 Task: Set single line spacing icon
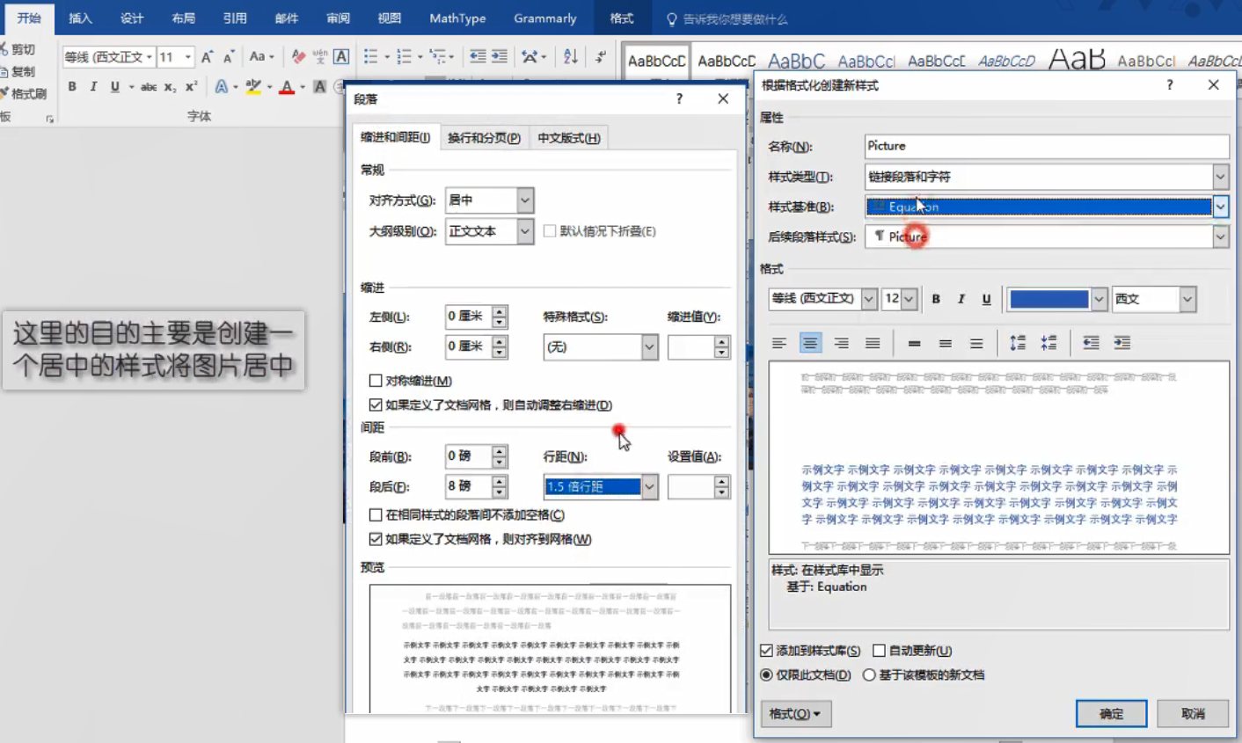pos(915,343)
